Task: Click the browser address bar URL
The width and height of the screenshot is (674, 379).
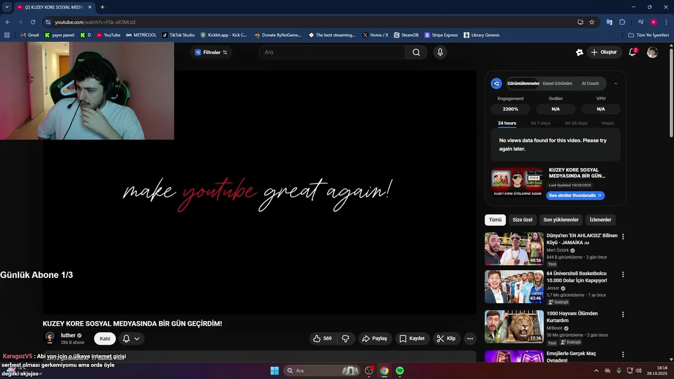Action: coord(95,22)
